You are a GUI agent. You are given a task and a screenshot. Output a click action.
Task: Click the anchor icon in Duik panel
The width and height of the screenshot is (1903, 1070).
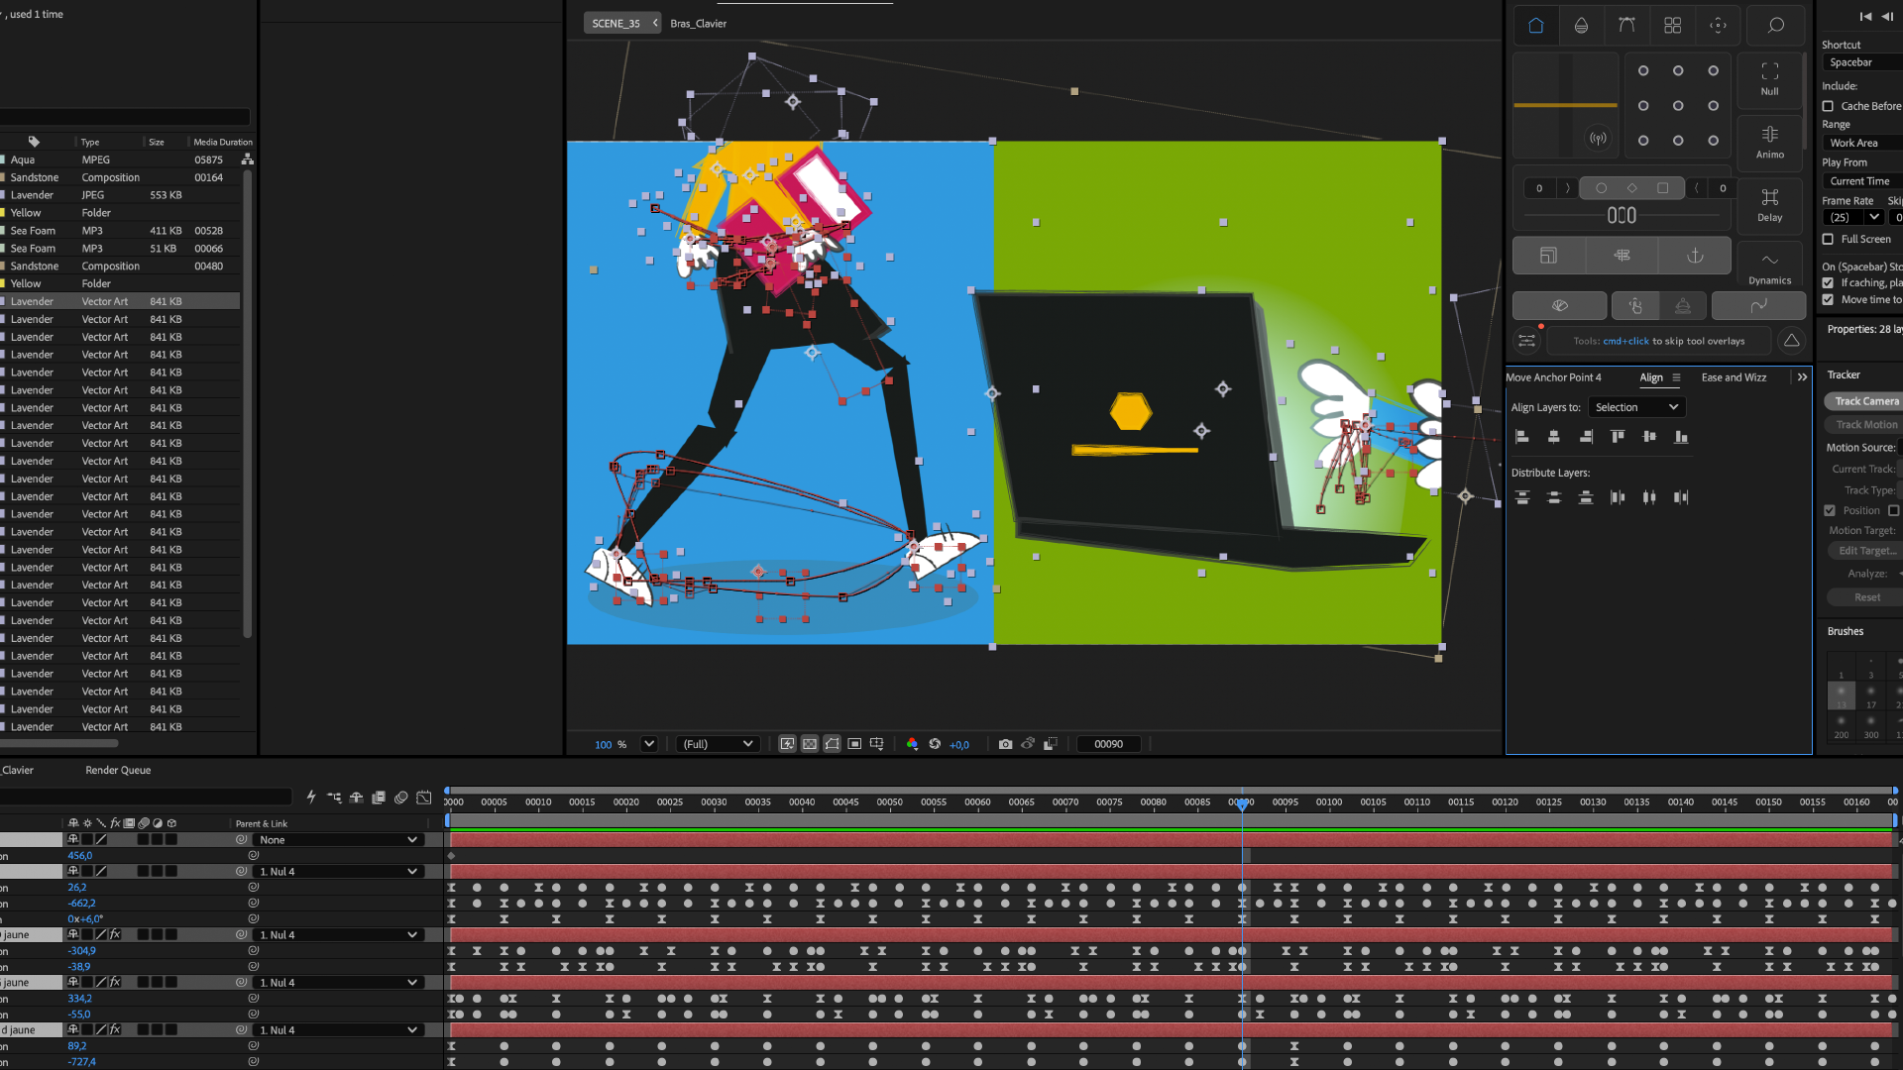coord(1695,256)
